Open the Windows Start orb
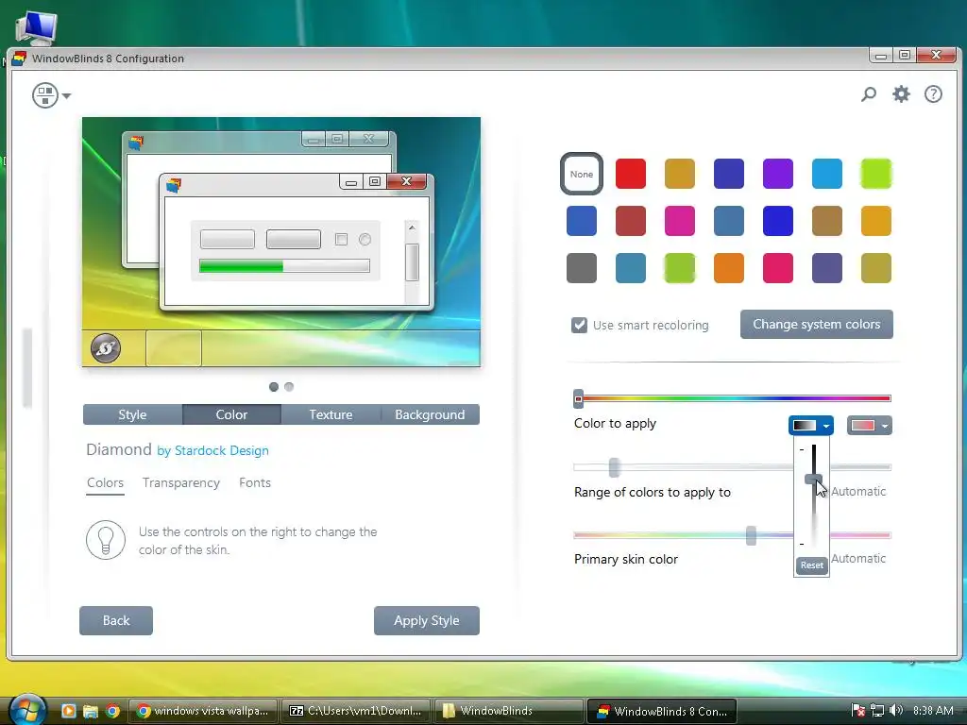Viewport: 967px width, 725px height. click(x=27, y=710)
